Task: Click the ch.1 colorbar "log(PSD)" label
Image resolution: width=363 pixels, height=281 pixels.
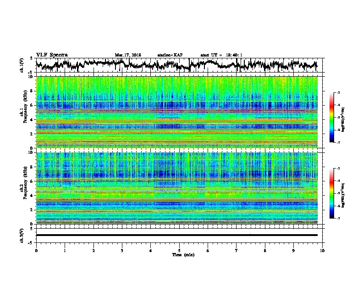Action: (343, 119)
